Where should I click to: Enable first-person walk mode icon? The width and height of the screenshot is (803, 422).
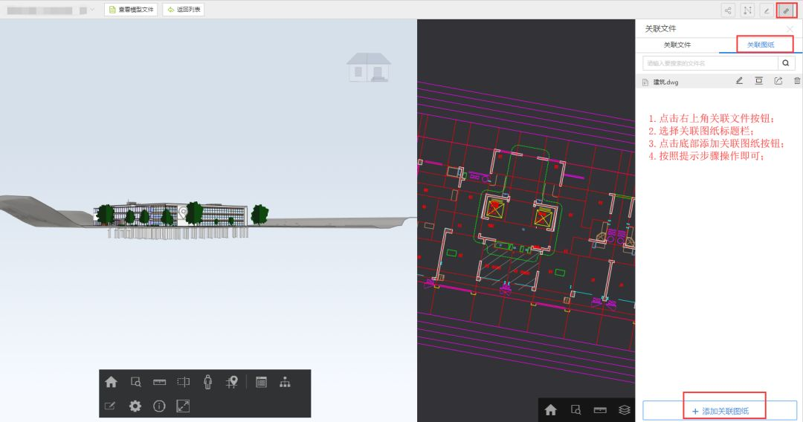(x=208, y=383)
